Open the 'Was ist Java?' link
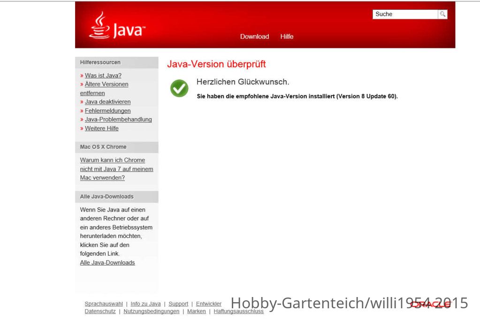This screenshot has height=328, width=480. point(103,76)
